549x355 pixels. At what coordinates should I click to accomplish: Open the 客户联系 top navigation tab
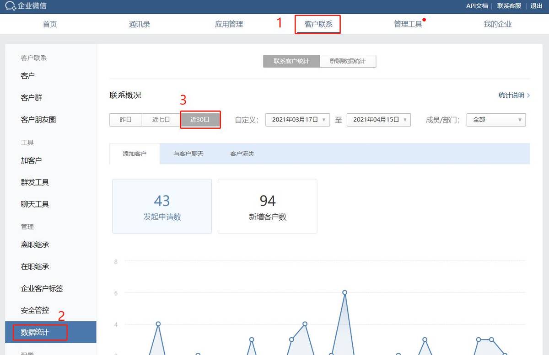pos(318,24)
